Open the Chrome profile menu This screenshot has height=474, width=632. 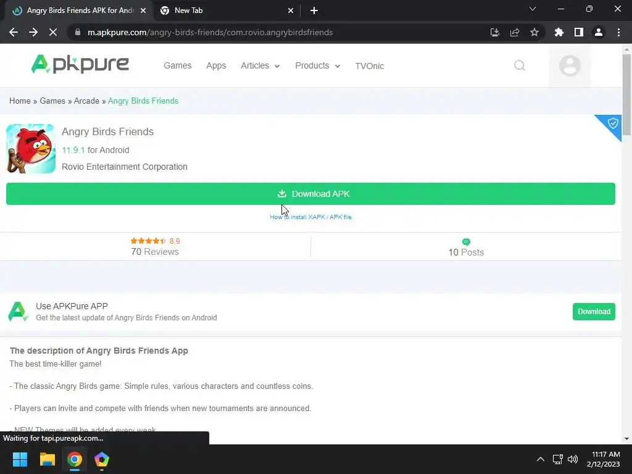click(599, 32)
